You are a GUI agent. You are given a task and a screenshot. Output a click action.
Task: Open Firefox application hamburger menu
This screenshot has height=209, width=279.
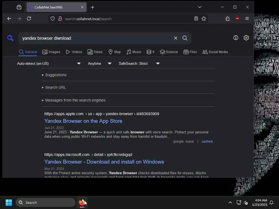[x=247, y=19]
